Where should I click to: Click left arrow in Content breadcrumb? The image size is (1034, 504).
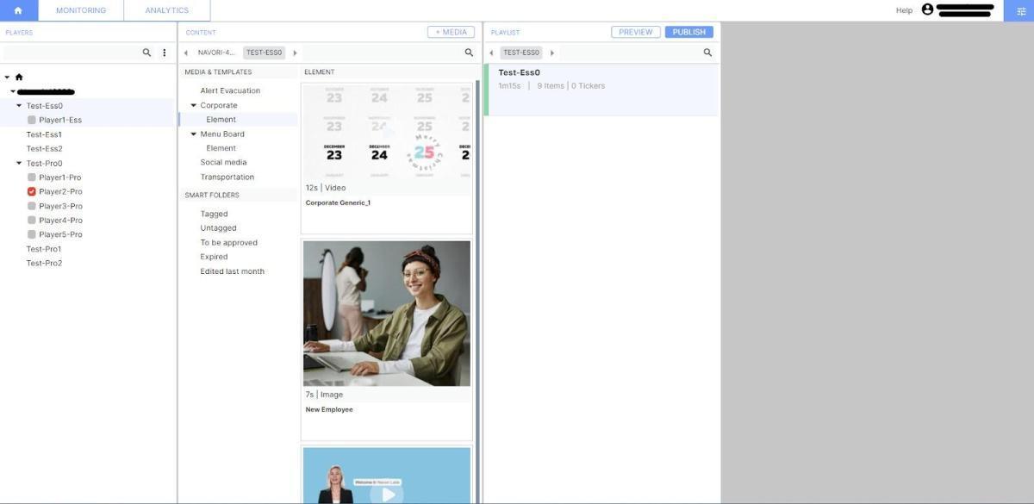[186, 53]
